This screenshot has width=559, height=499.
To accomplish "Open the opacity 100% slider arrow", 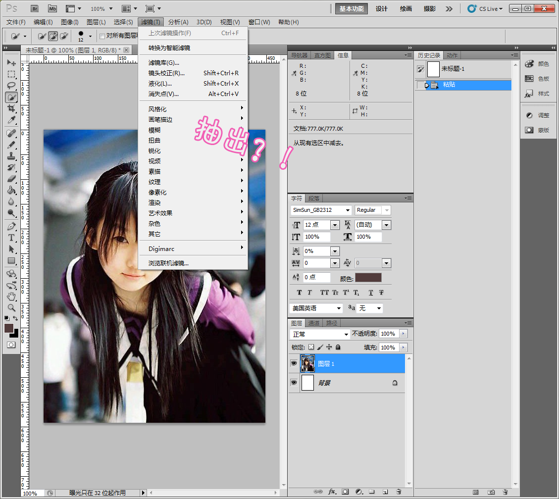I will [x=403, y=334].
